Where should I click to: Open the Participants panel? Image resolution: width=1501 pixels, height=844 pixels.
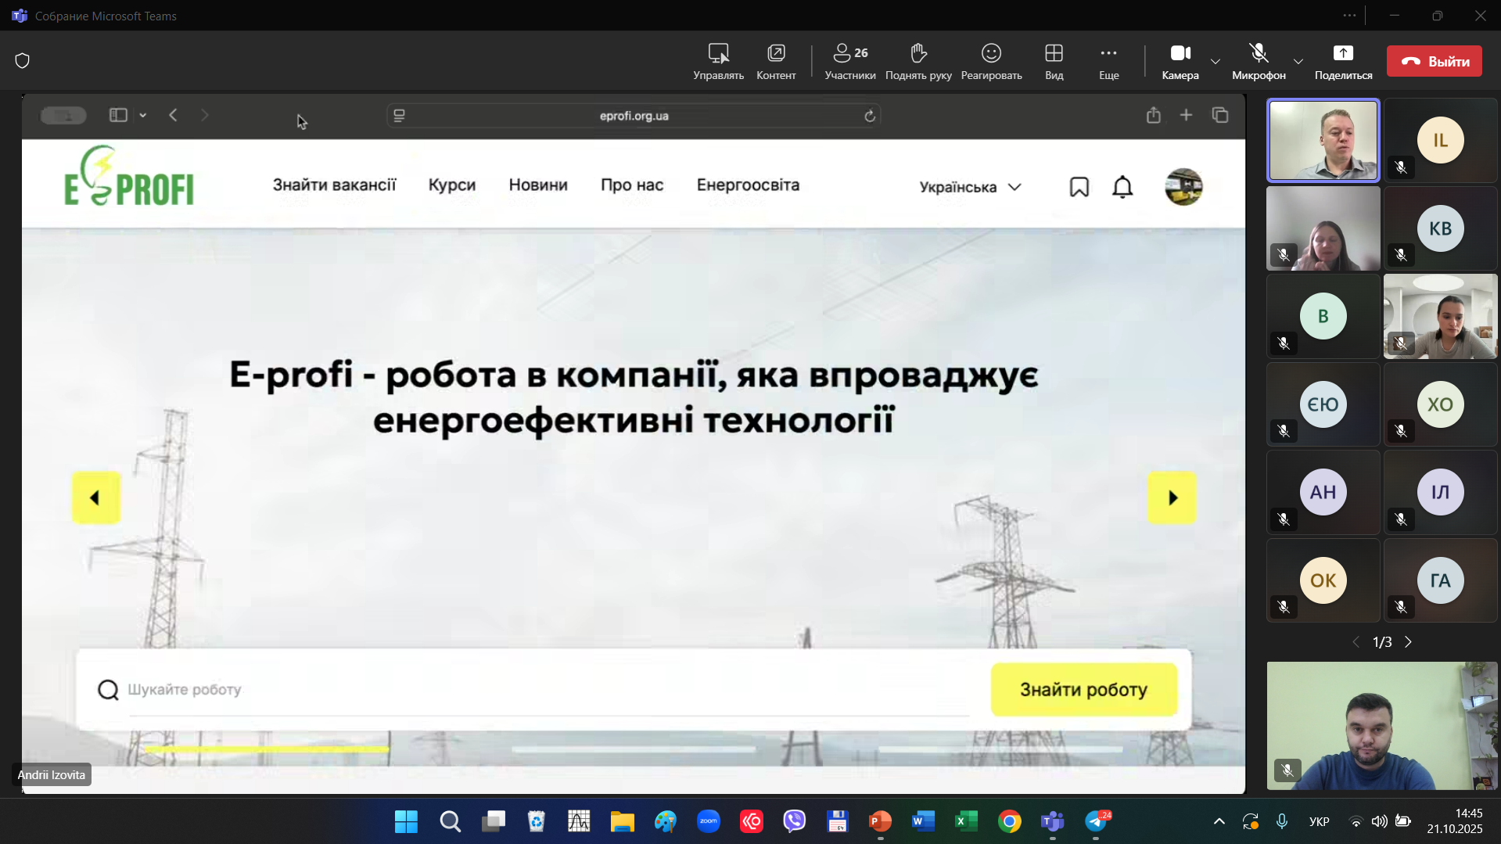[x=849, y=61]
